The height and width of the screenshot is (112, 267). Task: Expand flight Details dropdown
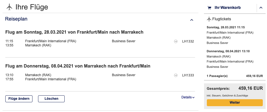(x=188, y=97)
